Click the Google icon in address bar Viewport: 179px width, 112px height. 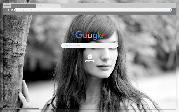[x=16, y=10]
